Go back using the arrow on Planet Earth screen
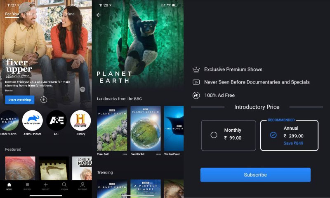 (99, 15)
